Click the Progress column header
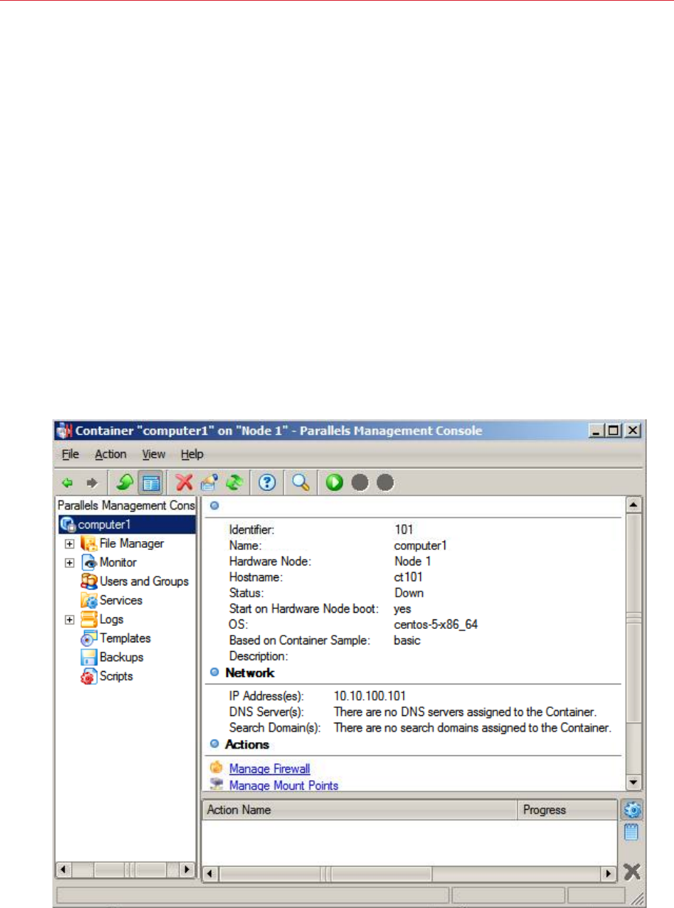 [567, 810]
